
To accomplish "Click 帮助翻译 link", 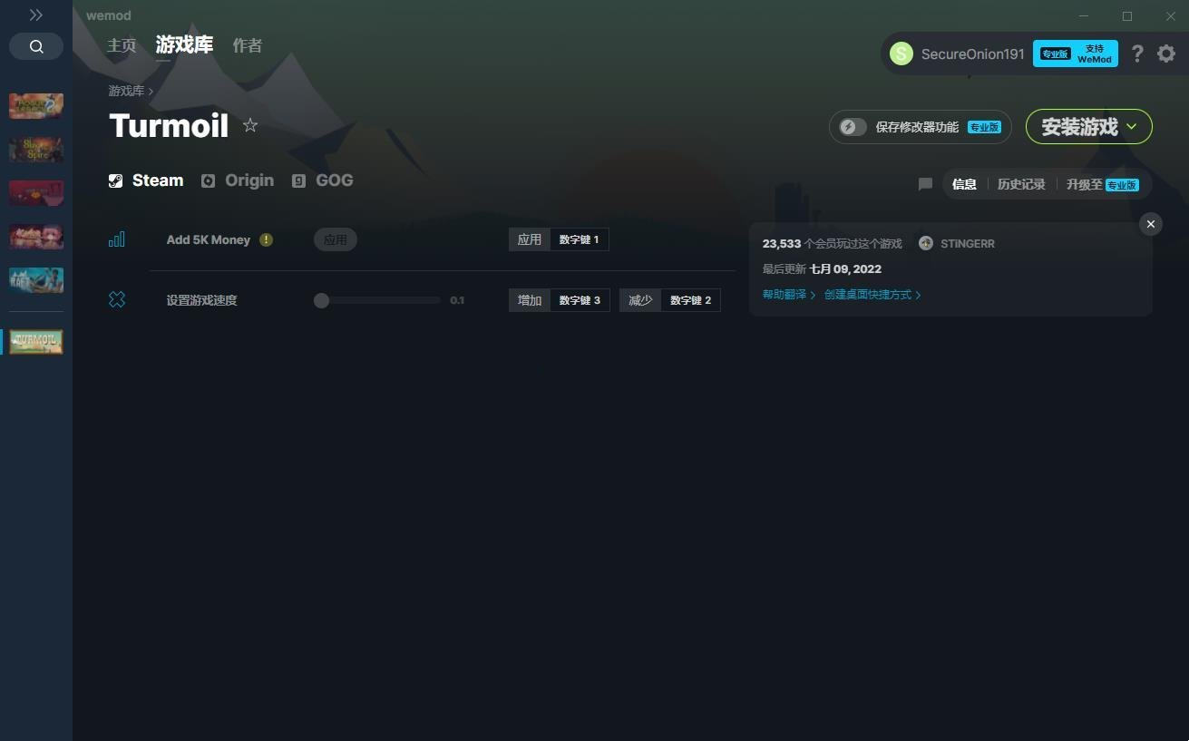I will tap(789, 295).
